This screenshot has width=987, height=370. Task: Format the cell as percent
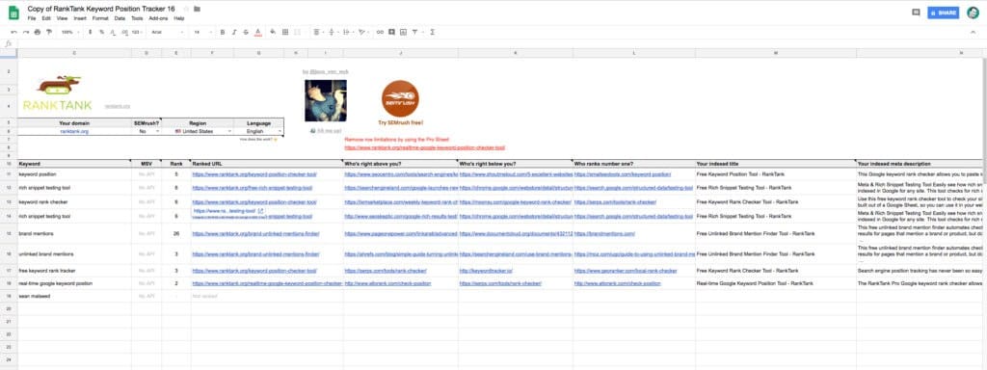pyautogui.click(x=101, y=32)
